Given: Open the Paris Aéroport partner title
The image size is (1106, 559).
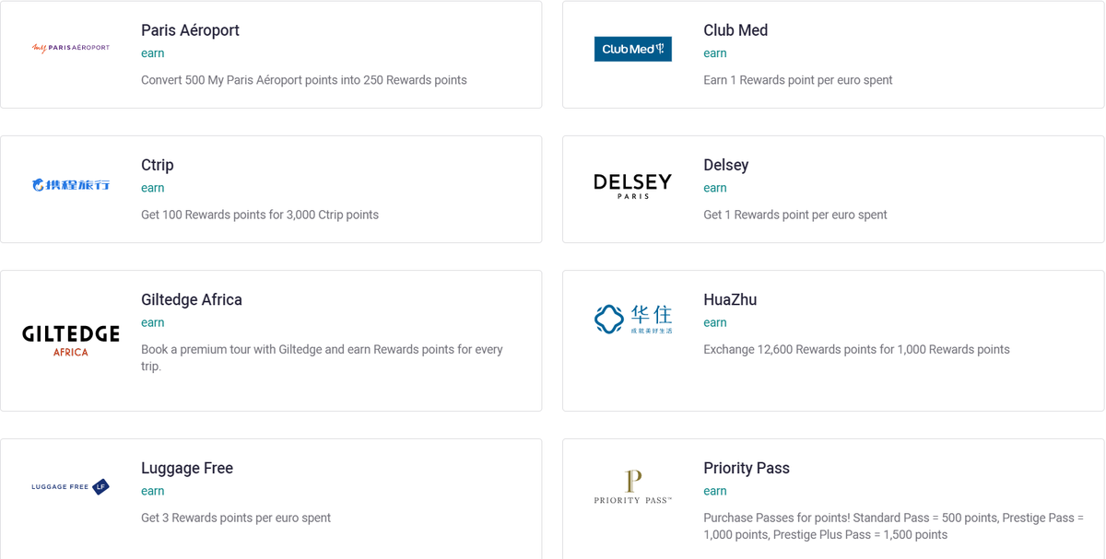Looking at the screenshot, I should pos(190,30).
